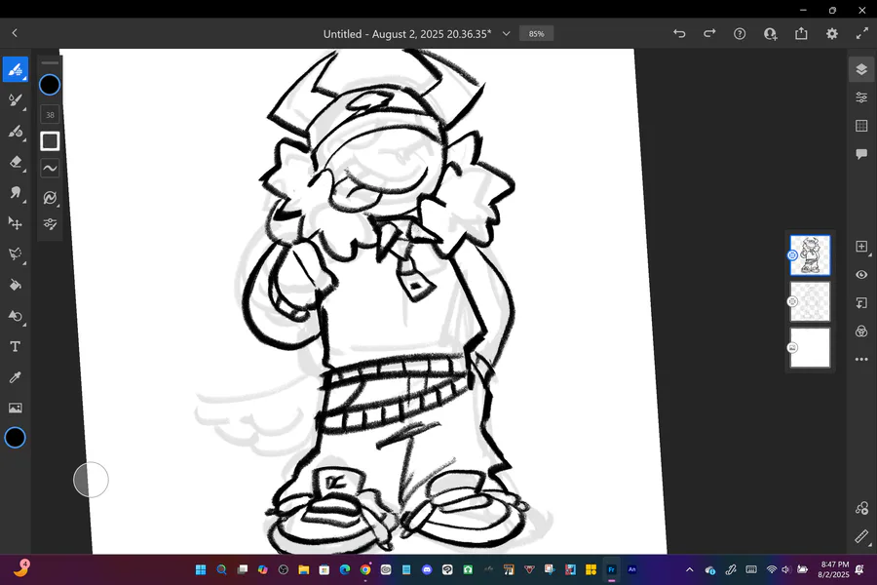
Task: Open the circular brush dynamics option
Action: coord(50,197)
